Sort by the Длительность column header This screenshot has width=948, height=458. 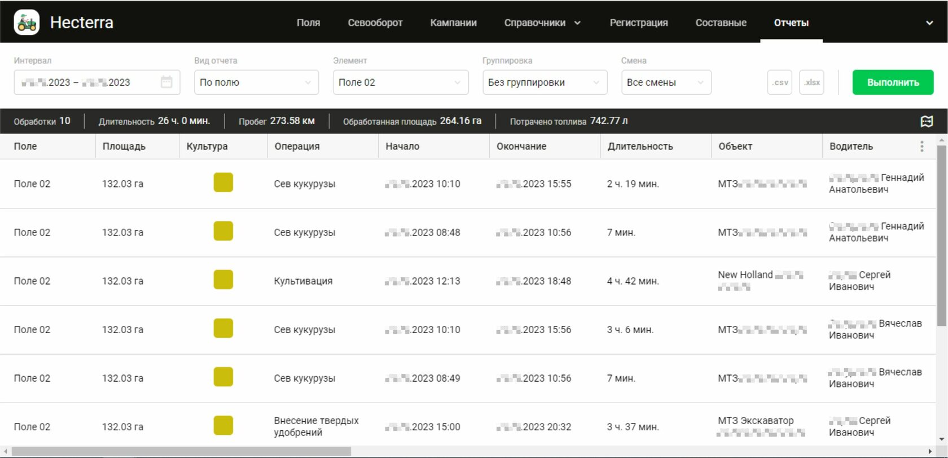coord(640,146)
